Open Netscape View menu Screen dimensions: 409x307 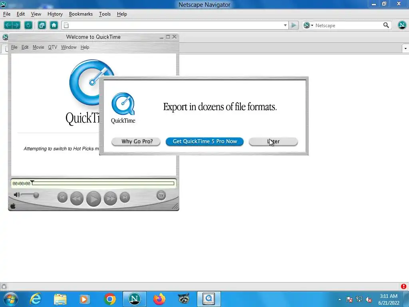click(36, 14)
